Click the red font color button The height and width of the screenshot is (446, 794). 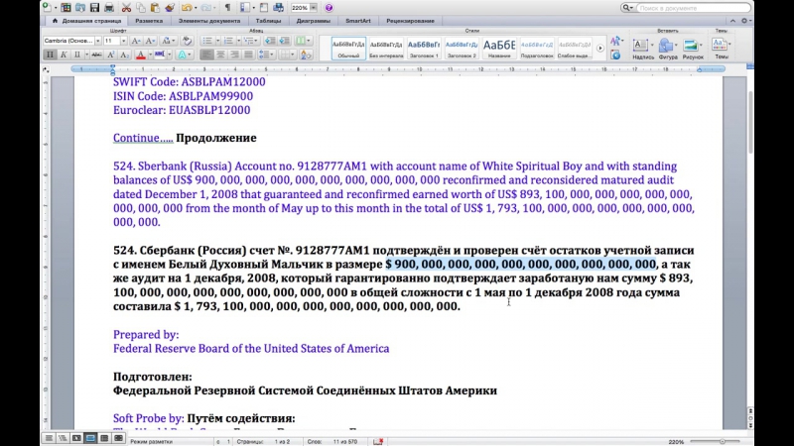point(141,55)
